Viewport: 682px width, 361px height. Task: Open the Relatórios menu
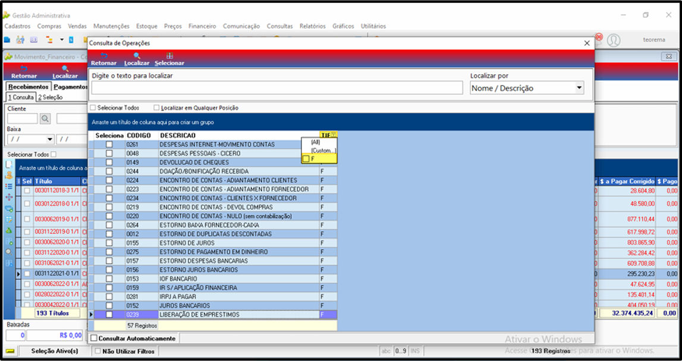[x=312, y=26]
